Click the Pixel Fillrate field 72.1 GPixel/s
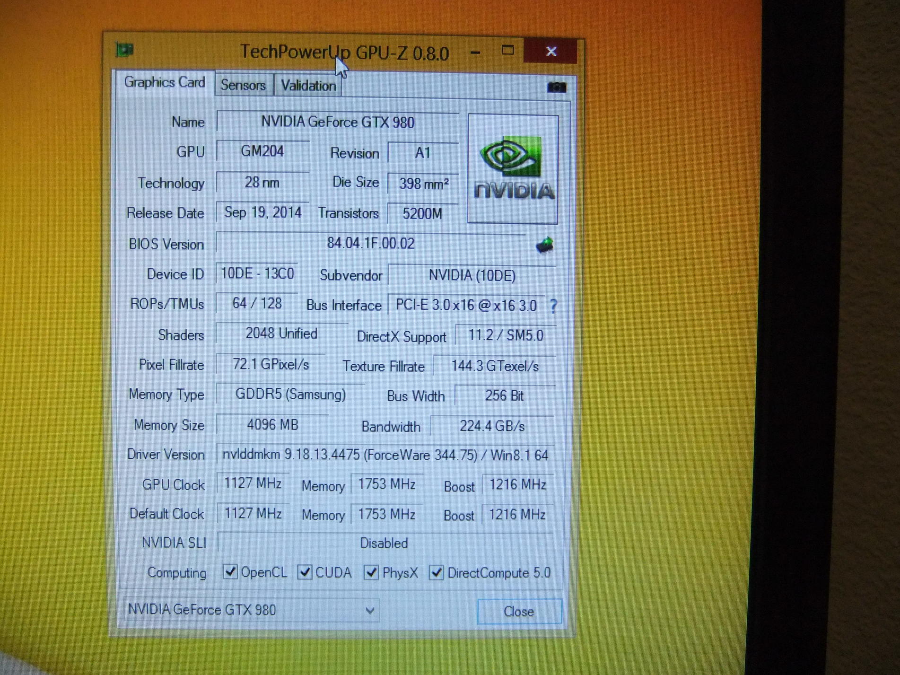900x675 pixels. tap(271, 364)
